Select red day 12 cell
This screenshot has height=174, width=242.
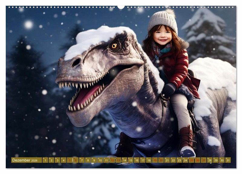[x=112, y=160]
